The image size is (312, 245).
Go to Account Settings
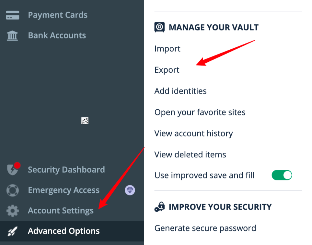tap(61, 211)
